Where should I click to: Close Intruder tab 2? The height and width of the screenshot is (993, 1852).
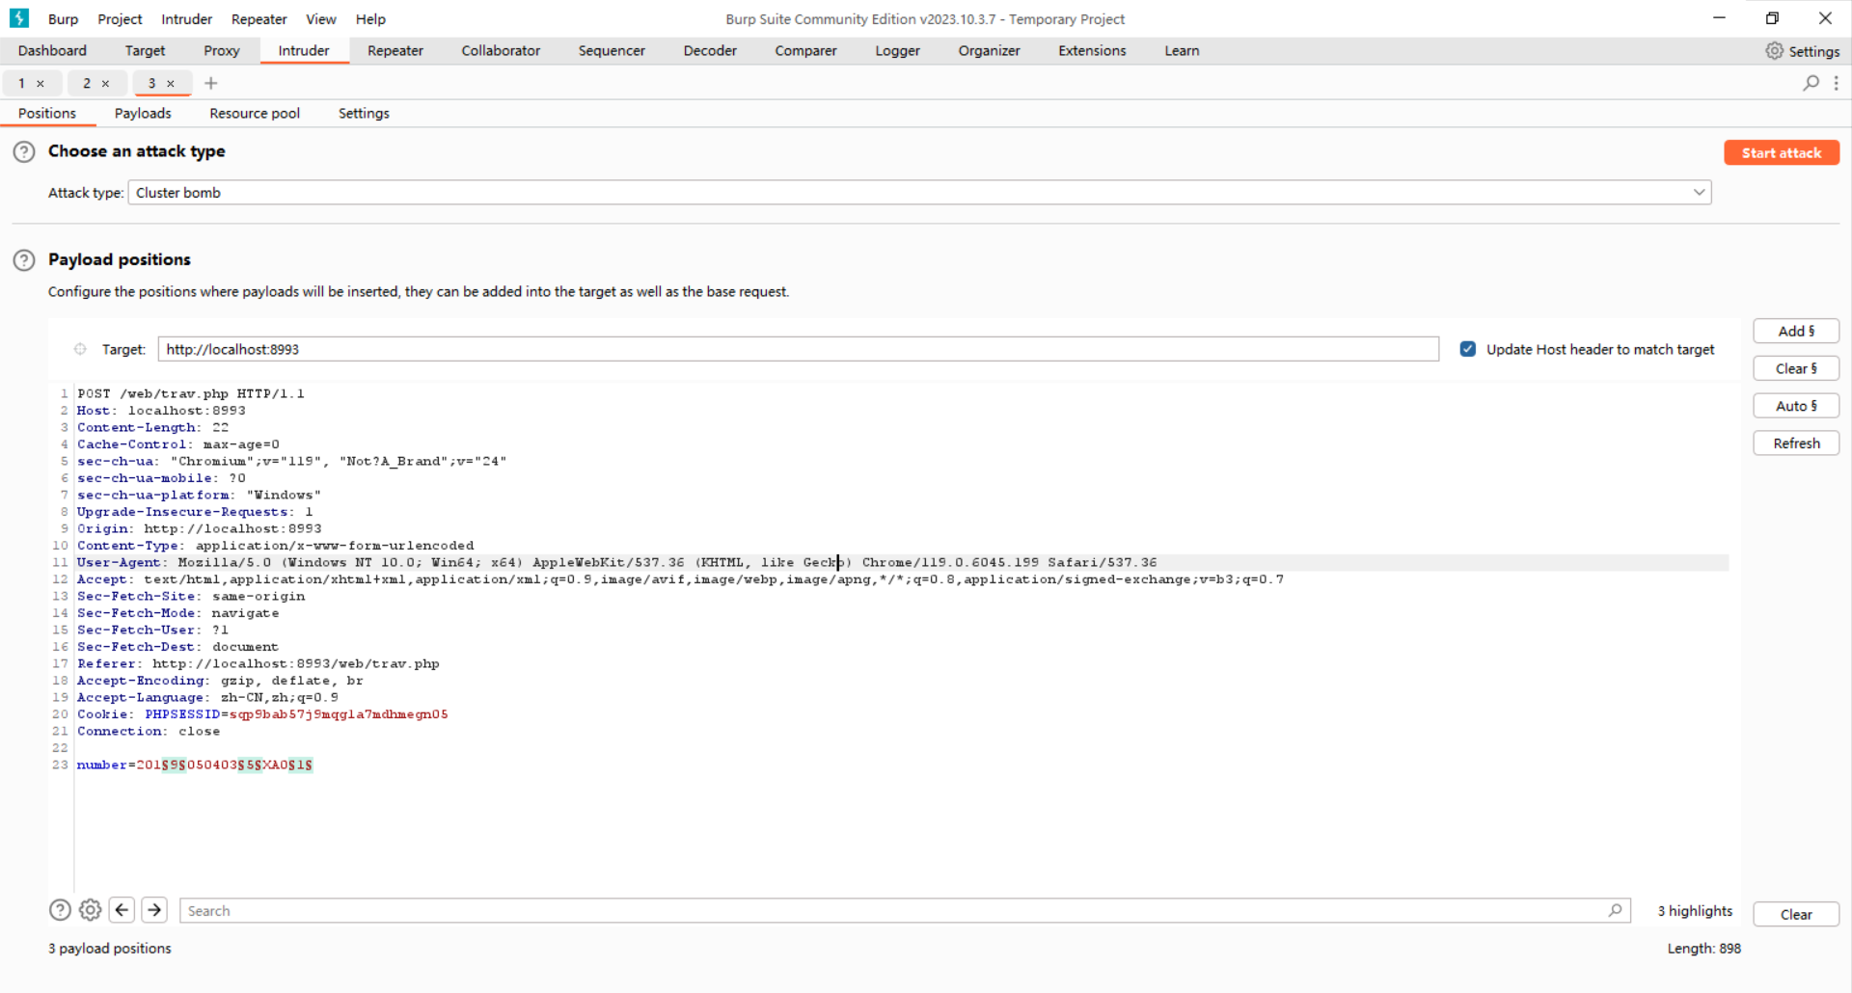tap(106, 84)
